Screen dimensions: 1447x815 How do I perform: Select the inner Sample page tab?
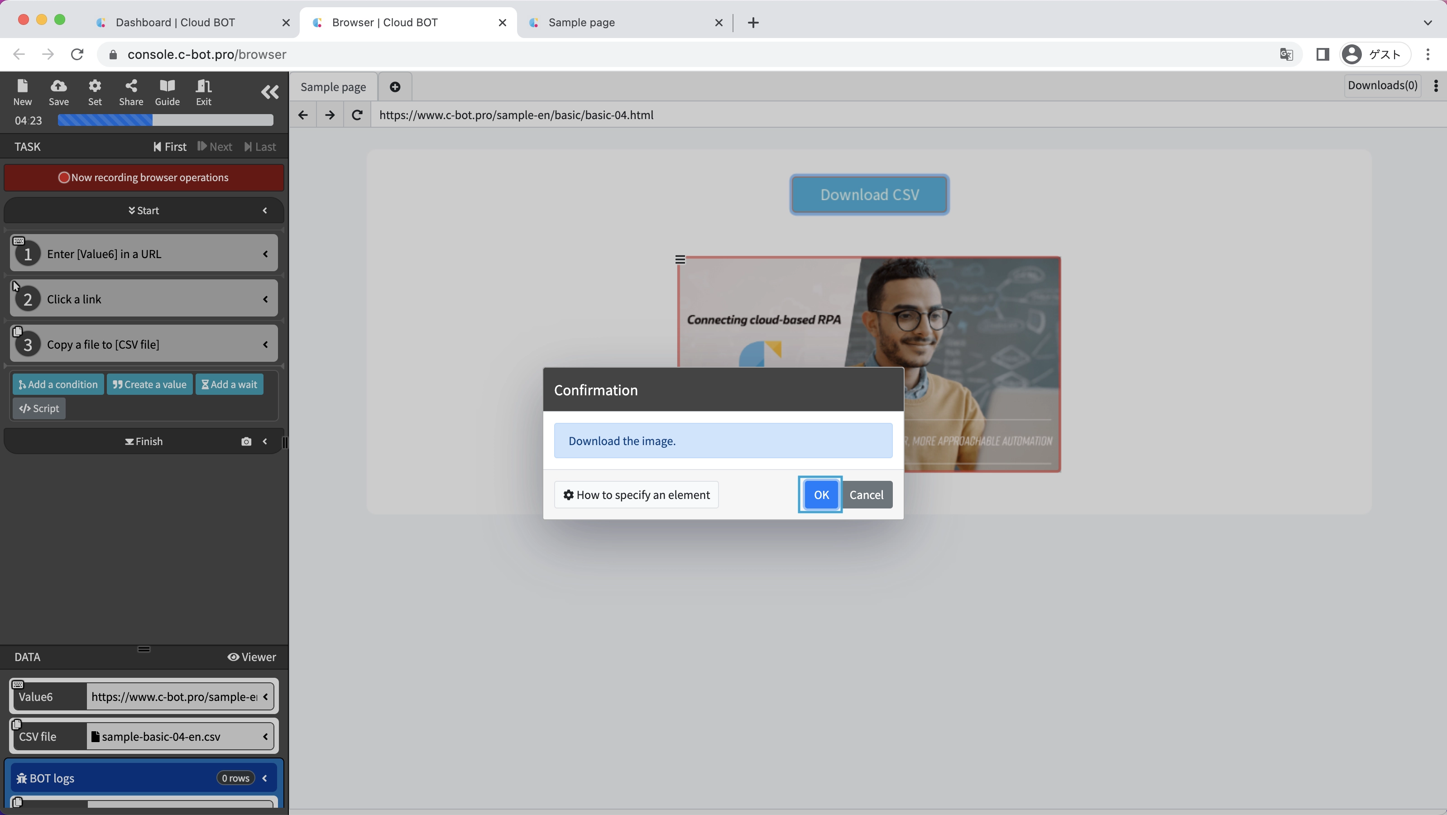click(x=333, y=87)
